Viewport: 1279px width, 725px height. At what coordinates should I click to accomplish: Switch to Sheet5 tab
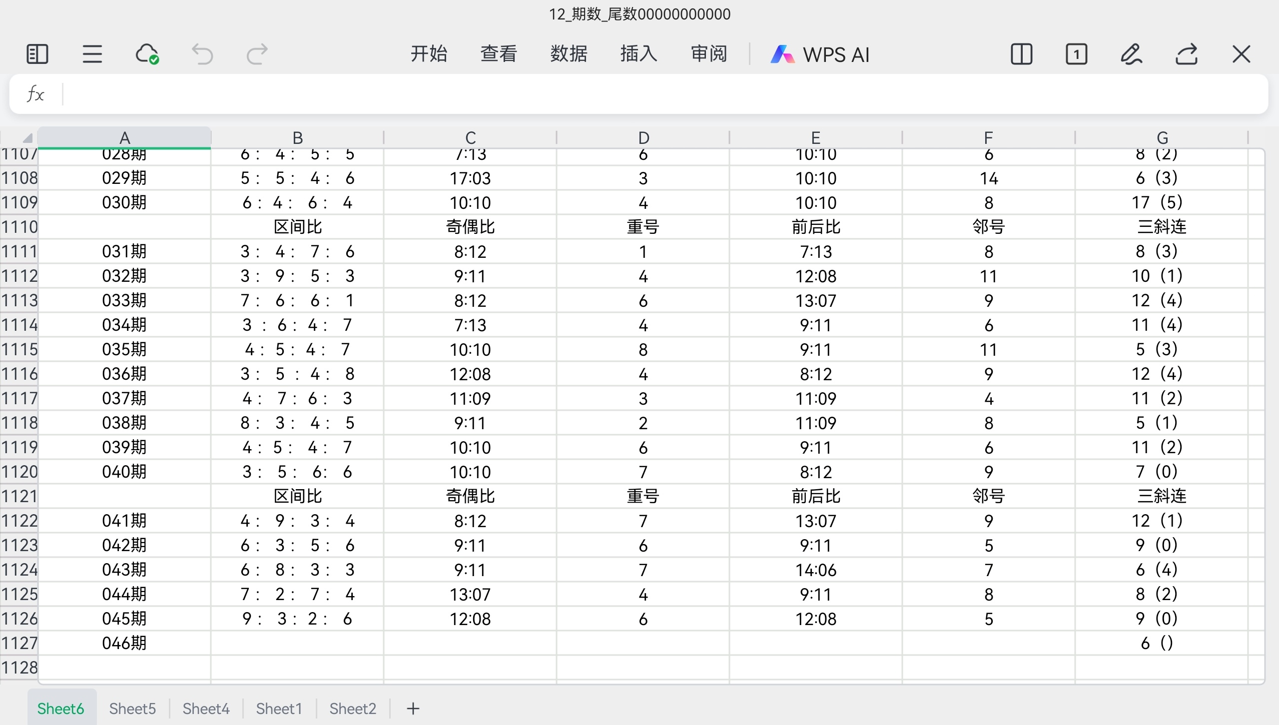tap(132, 709)
